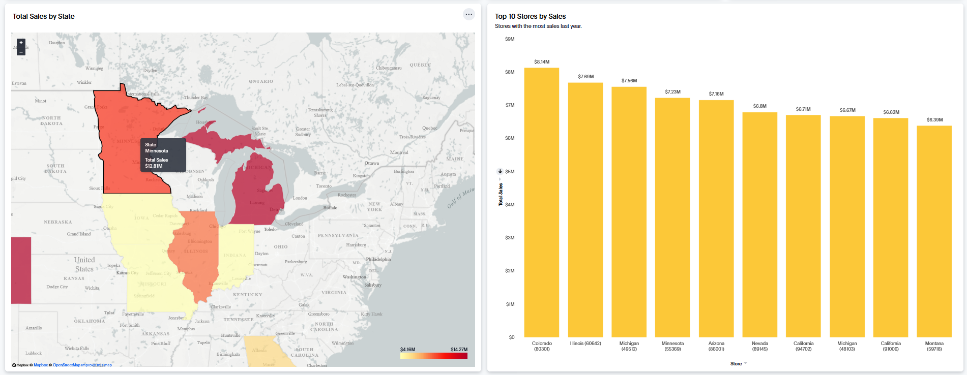Click the 'Stores with the most sales last year.' subtitle
The height and width of the screenshot is (375, 967).
point(538,26)
